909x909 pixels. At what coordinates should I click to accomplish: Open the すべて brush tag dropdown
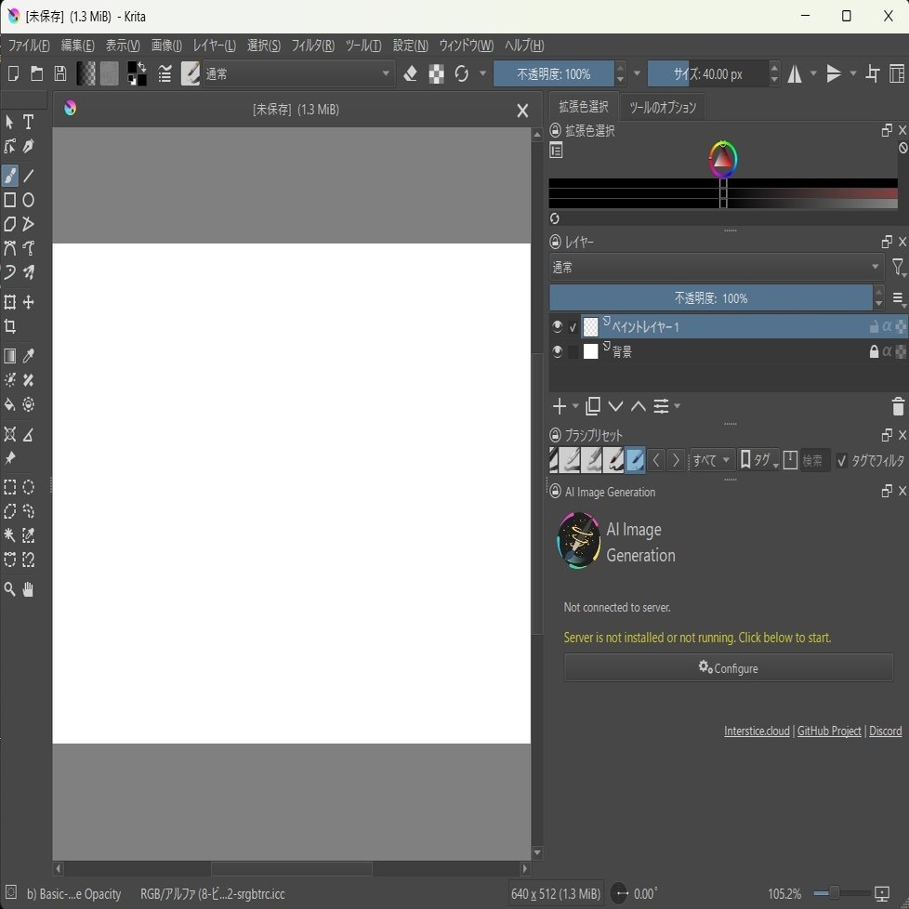coord(712,460)
